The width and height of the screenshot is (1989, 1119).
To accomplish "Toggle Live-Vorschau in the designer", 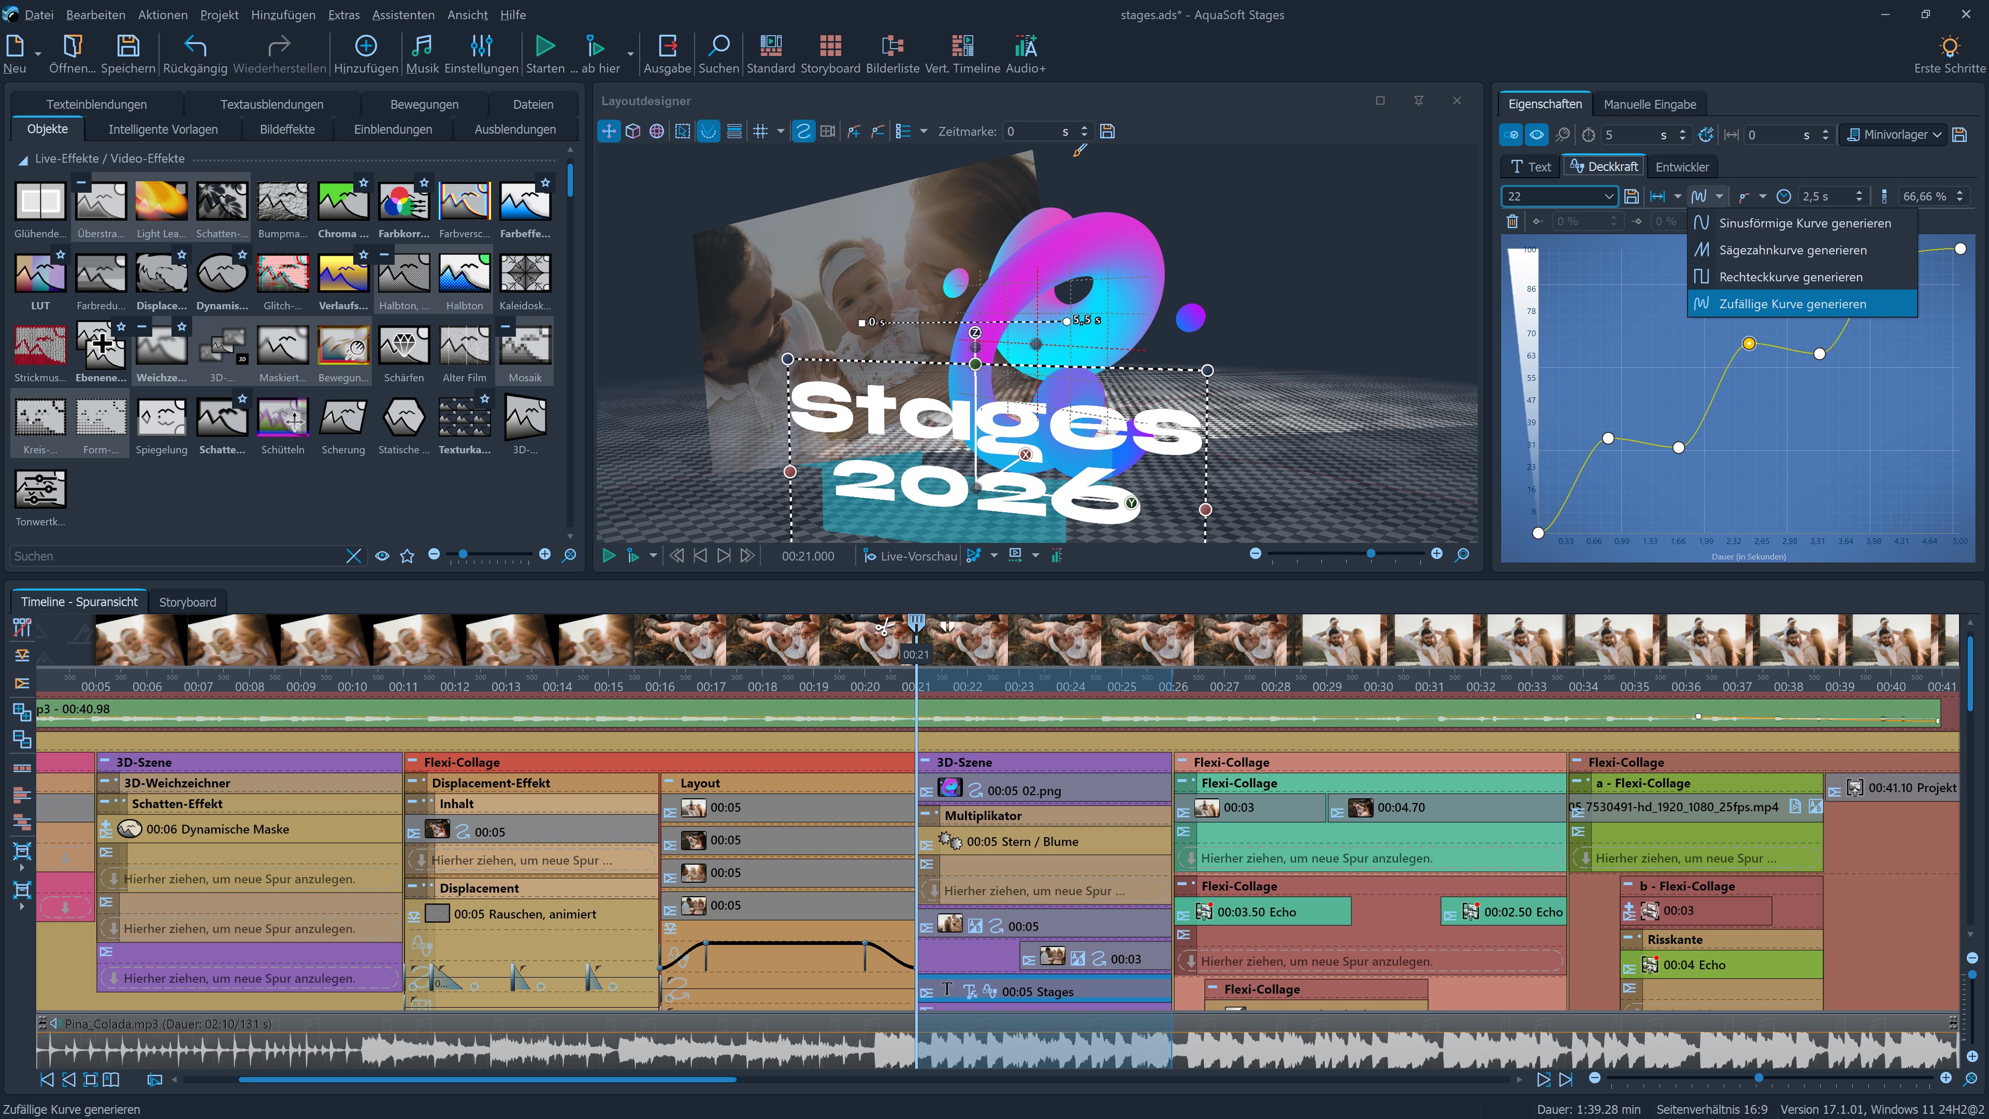I will tap(910, 555).
